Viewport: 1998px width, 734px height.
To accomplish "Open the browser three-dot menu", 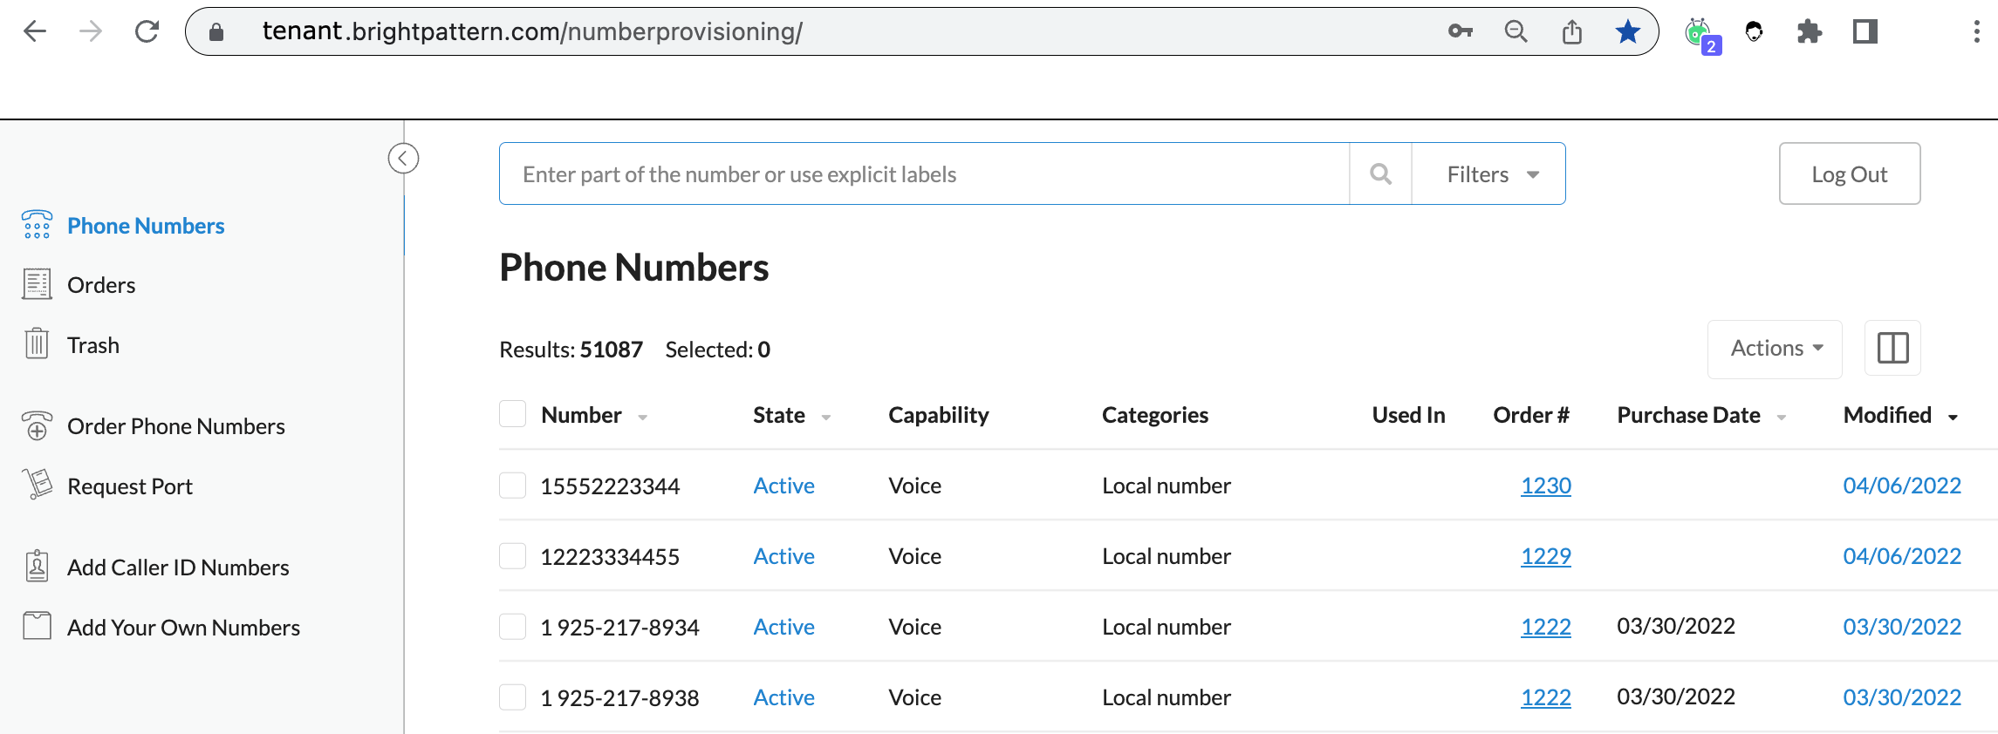I will tap(1976, 31).
